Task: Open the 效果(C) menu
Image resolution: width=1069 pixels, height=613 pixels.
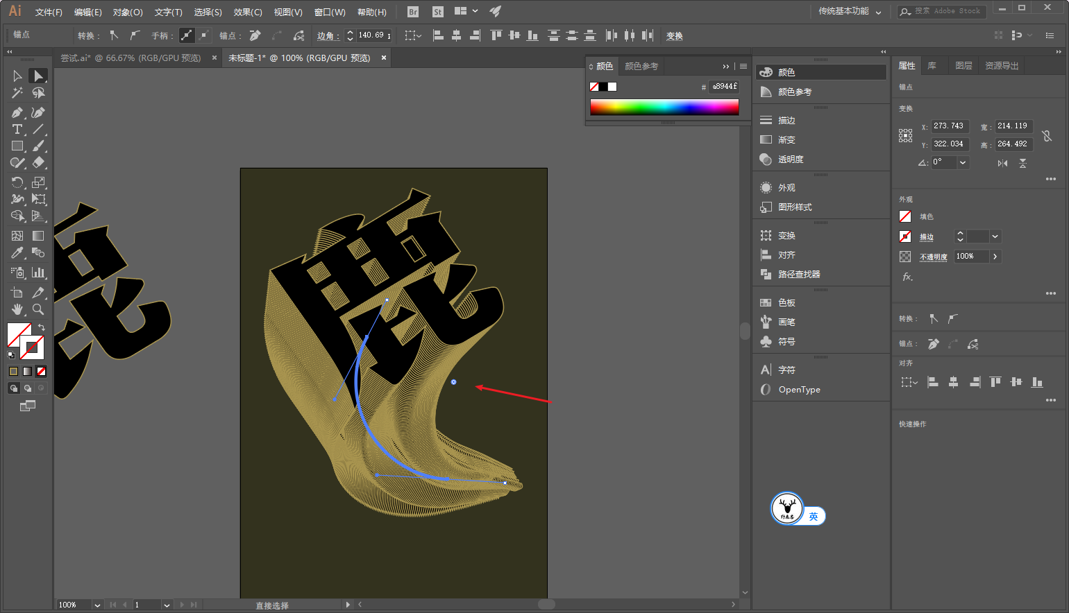Action: pyautogui.click(x=248, y=12)
